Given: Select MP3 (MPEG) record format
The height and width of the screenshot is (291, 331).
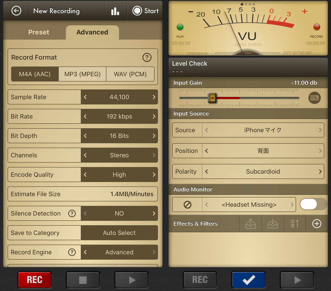Looking at the screenshot, I should coord(82,74).
